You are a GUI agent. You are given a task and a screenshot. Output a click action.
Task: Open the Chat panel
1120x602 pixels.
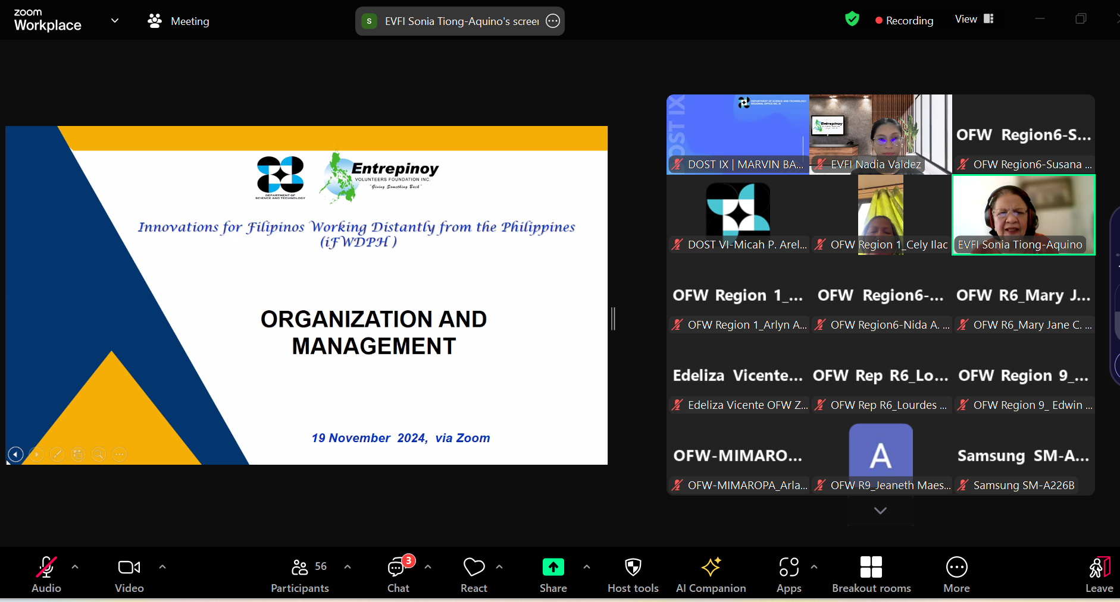coord(398,574)
